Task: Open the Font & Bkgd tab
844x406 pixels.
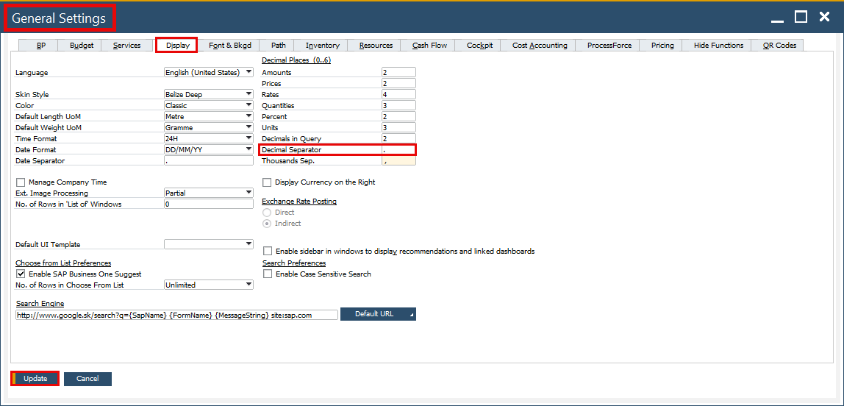Action: click(230, 45)
